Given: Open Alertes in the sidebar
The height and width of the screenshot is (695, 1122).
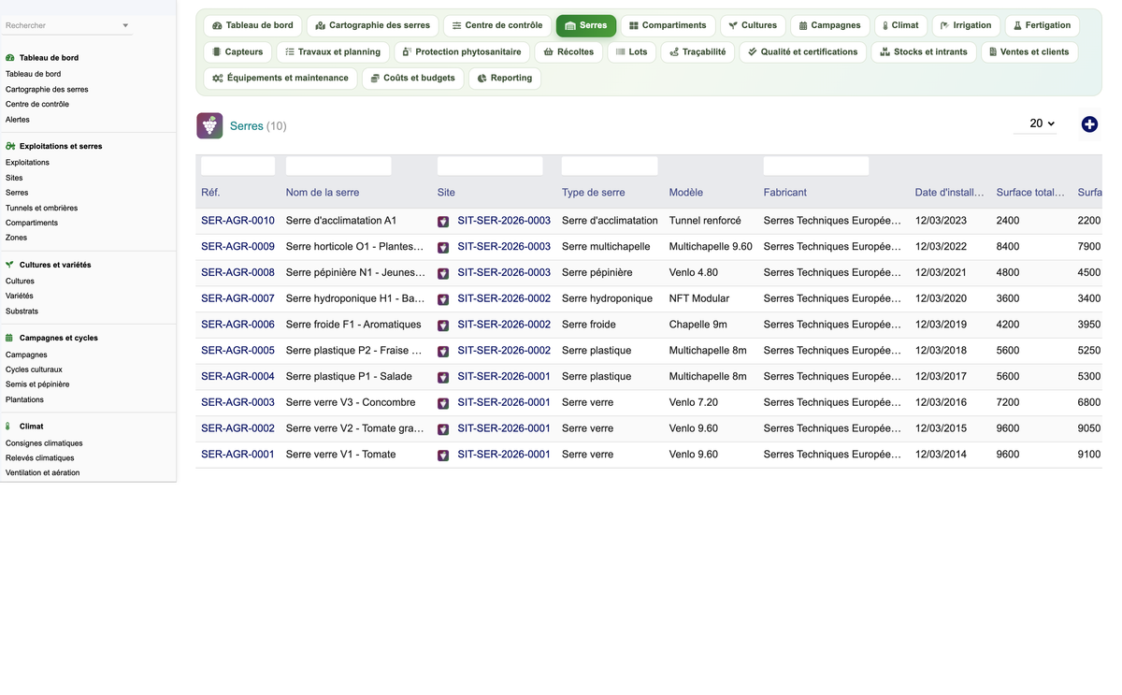Looking at the screenshot, I should (x=18, y=120).
